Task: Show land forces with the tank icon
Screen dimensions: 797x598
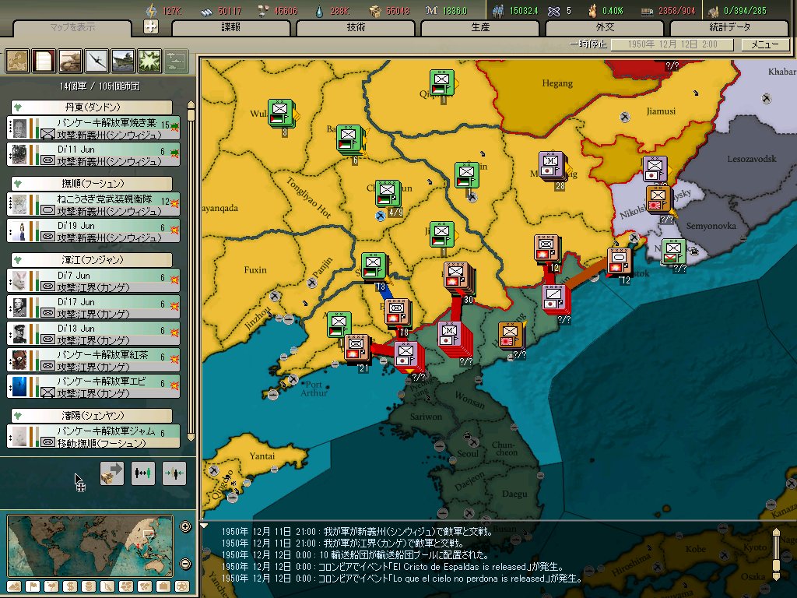Action: tap(69, 61)
